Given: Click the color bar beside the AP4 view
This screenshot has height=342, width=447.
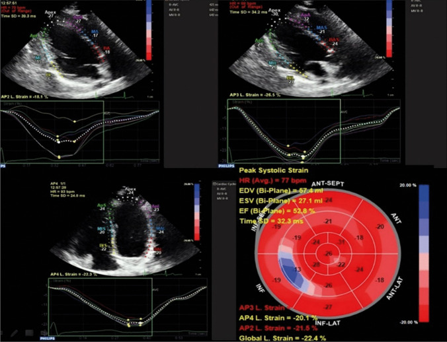Looking at the screenshot, I should click(x=197, y=212).
